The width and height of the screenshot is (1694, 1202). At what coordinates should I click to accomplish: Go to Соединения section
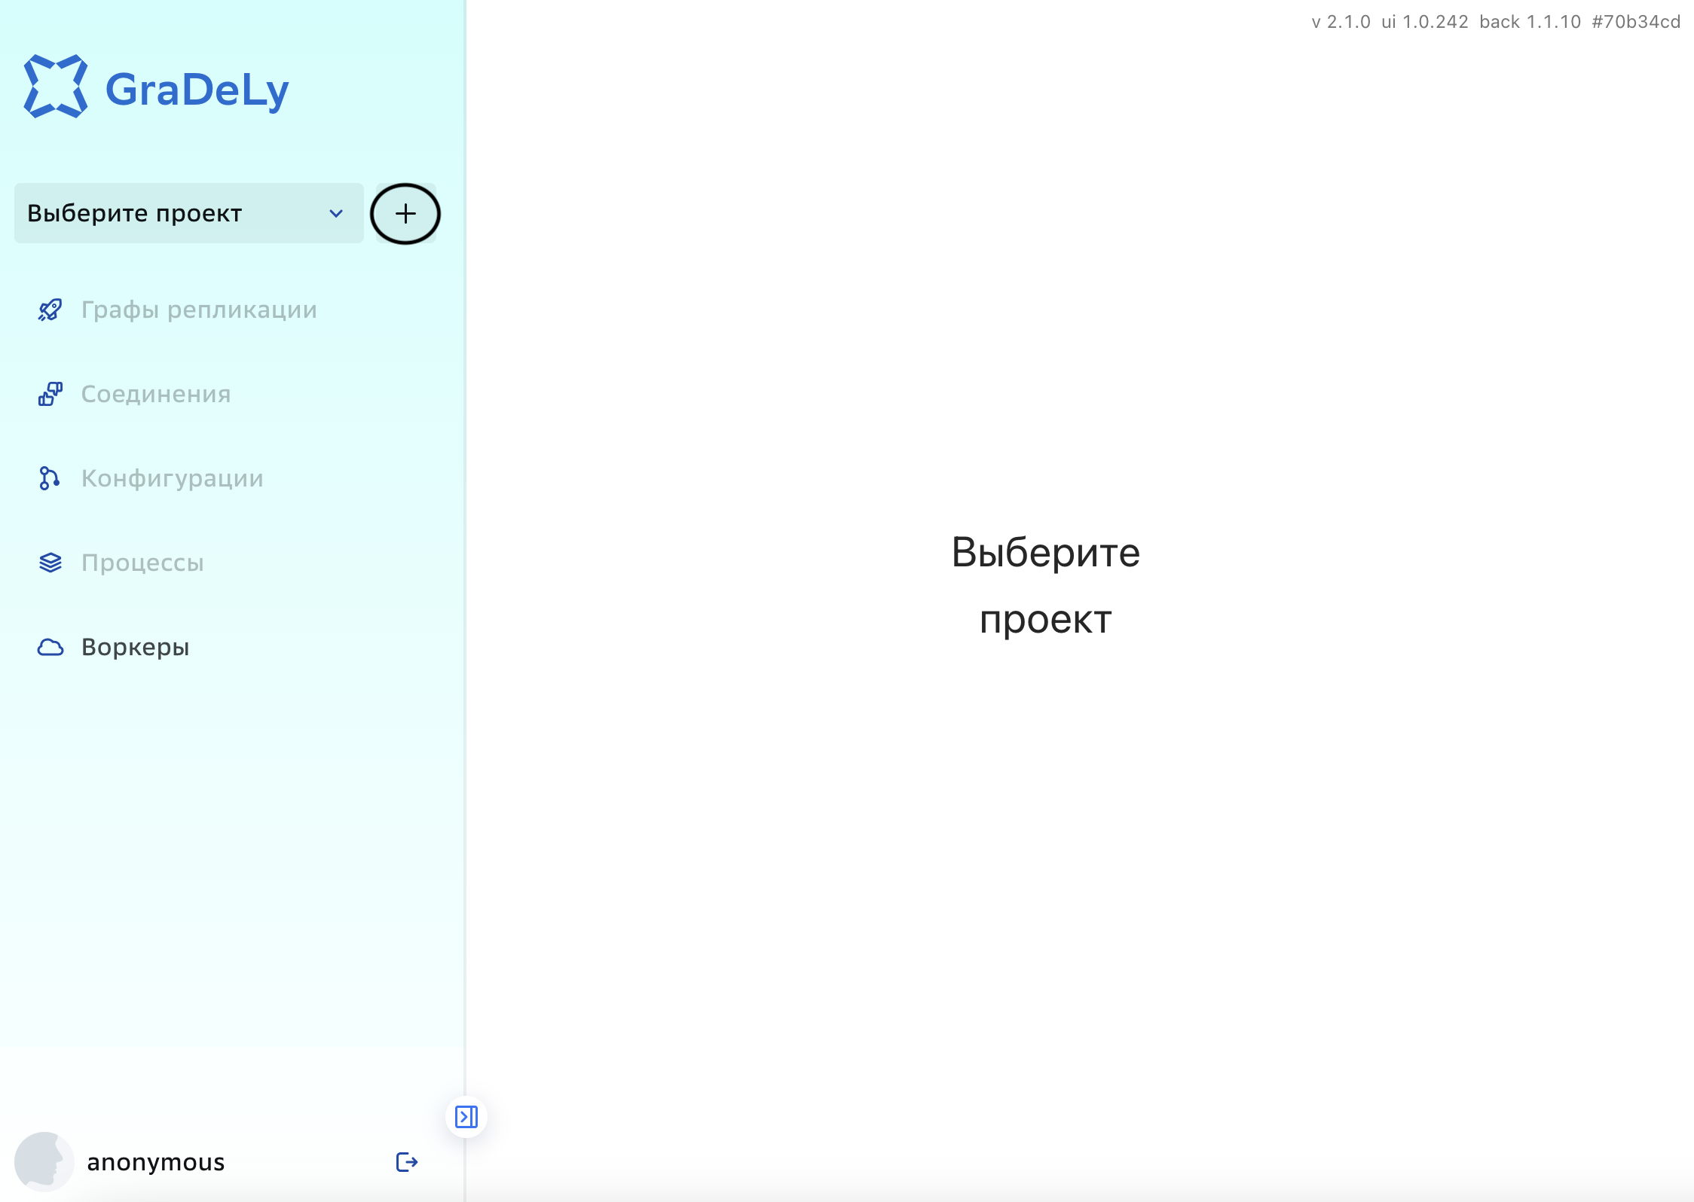pyautogui.click(x=156, y=394)
